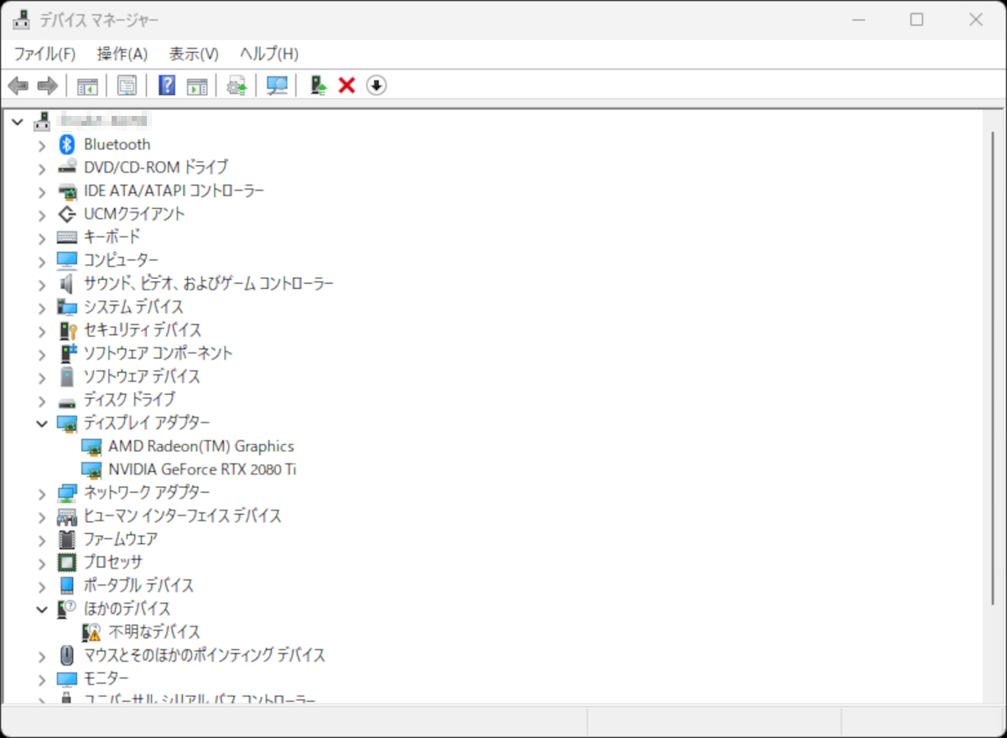Maximize the デバイス マネージャー window
This screenshot has height=738, width=1007.
click(917, 19)
